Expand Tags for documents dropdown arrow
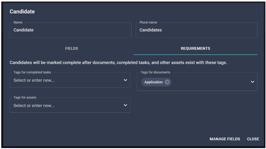This screenshot has height=149, width=266. (253, 82)
